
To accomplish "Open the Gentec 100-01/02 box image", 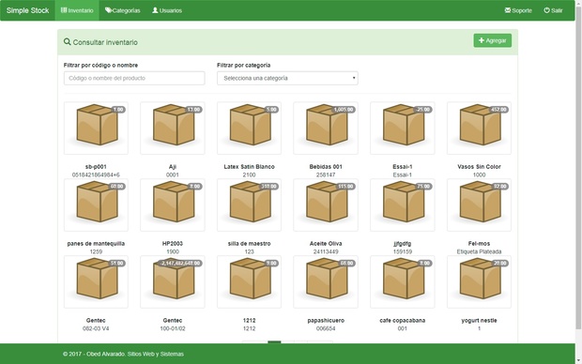I will click(173, 281).
